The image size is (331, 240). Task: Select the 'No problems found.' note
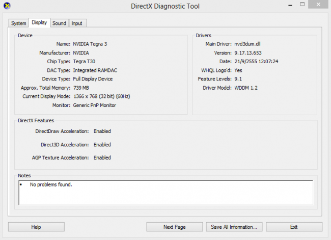[x=51, y=184]
